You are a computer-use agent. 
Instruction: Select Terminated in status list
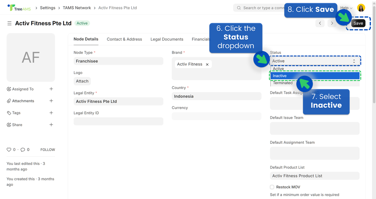[x=315, y=83]
